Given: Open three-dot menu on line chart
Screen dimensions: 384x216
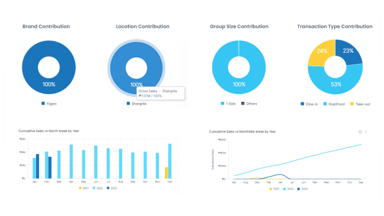Looking at the screenshot, I should coord(366,132).
